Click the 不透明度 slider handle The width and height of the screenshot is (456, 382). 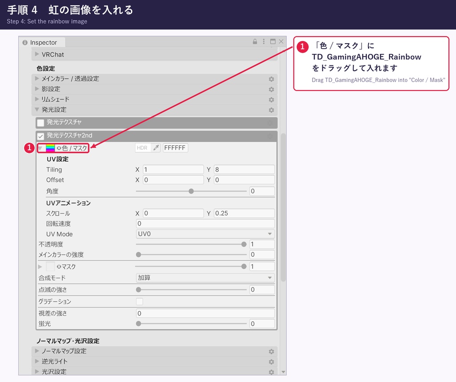click(244, 244)
